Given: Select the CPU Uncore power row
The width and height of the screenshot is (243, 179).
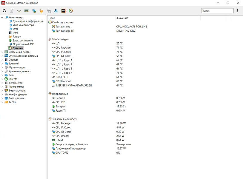Looking at the screenshot, I should (88, 136).
